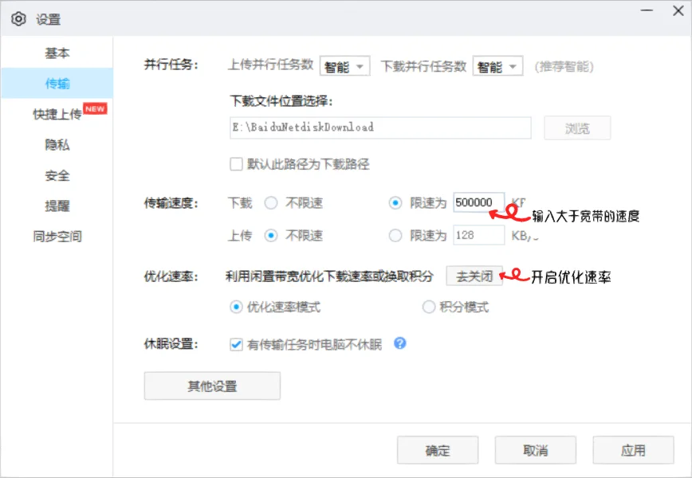Switch to the 提醒 section
Image resolution: width=692 pixels, height=478 pixels.
57,206
